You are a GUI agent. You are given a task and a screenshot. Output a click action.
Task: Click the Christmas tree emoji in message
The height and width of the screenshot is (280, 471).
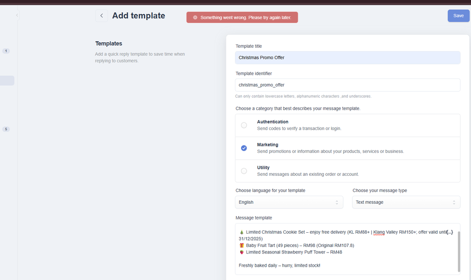click(241, 232)
